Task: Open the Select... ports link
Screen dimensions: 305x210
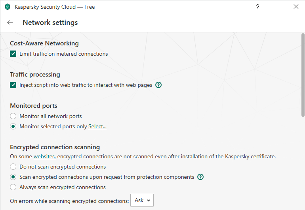Action: point(97,126)
